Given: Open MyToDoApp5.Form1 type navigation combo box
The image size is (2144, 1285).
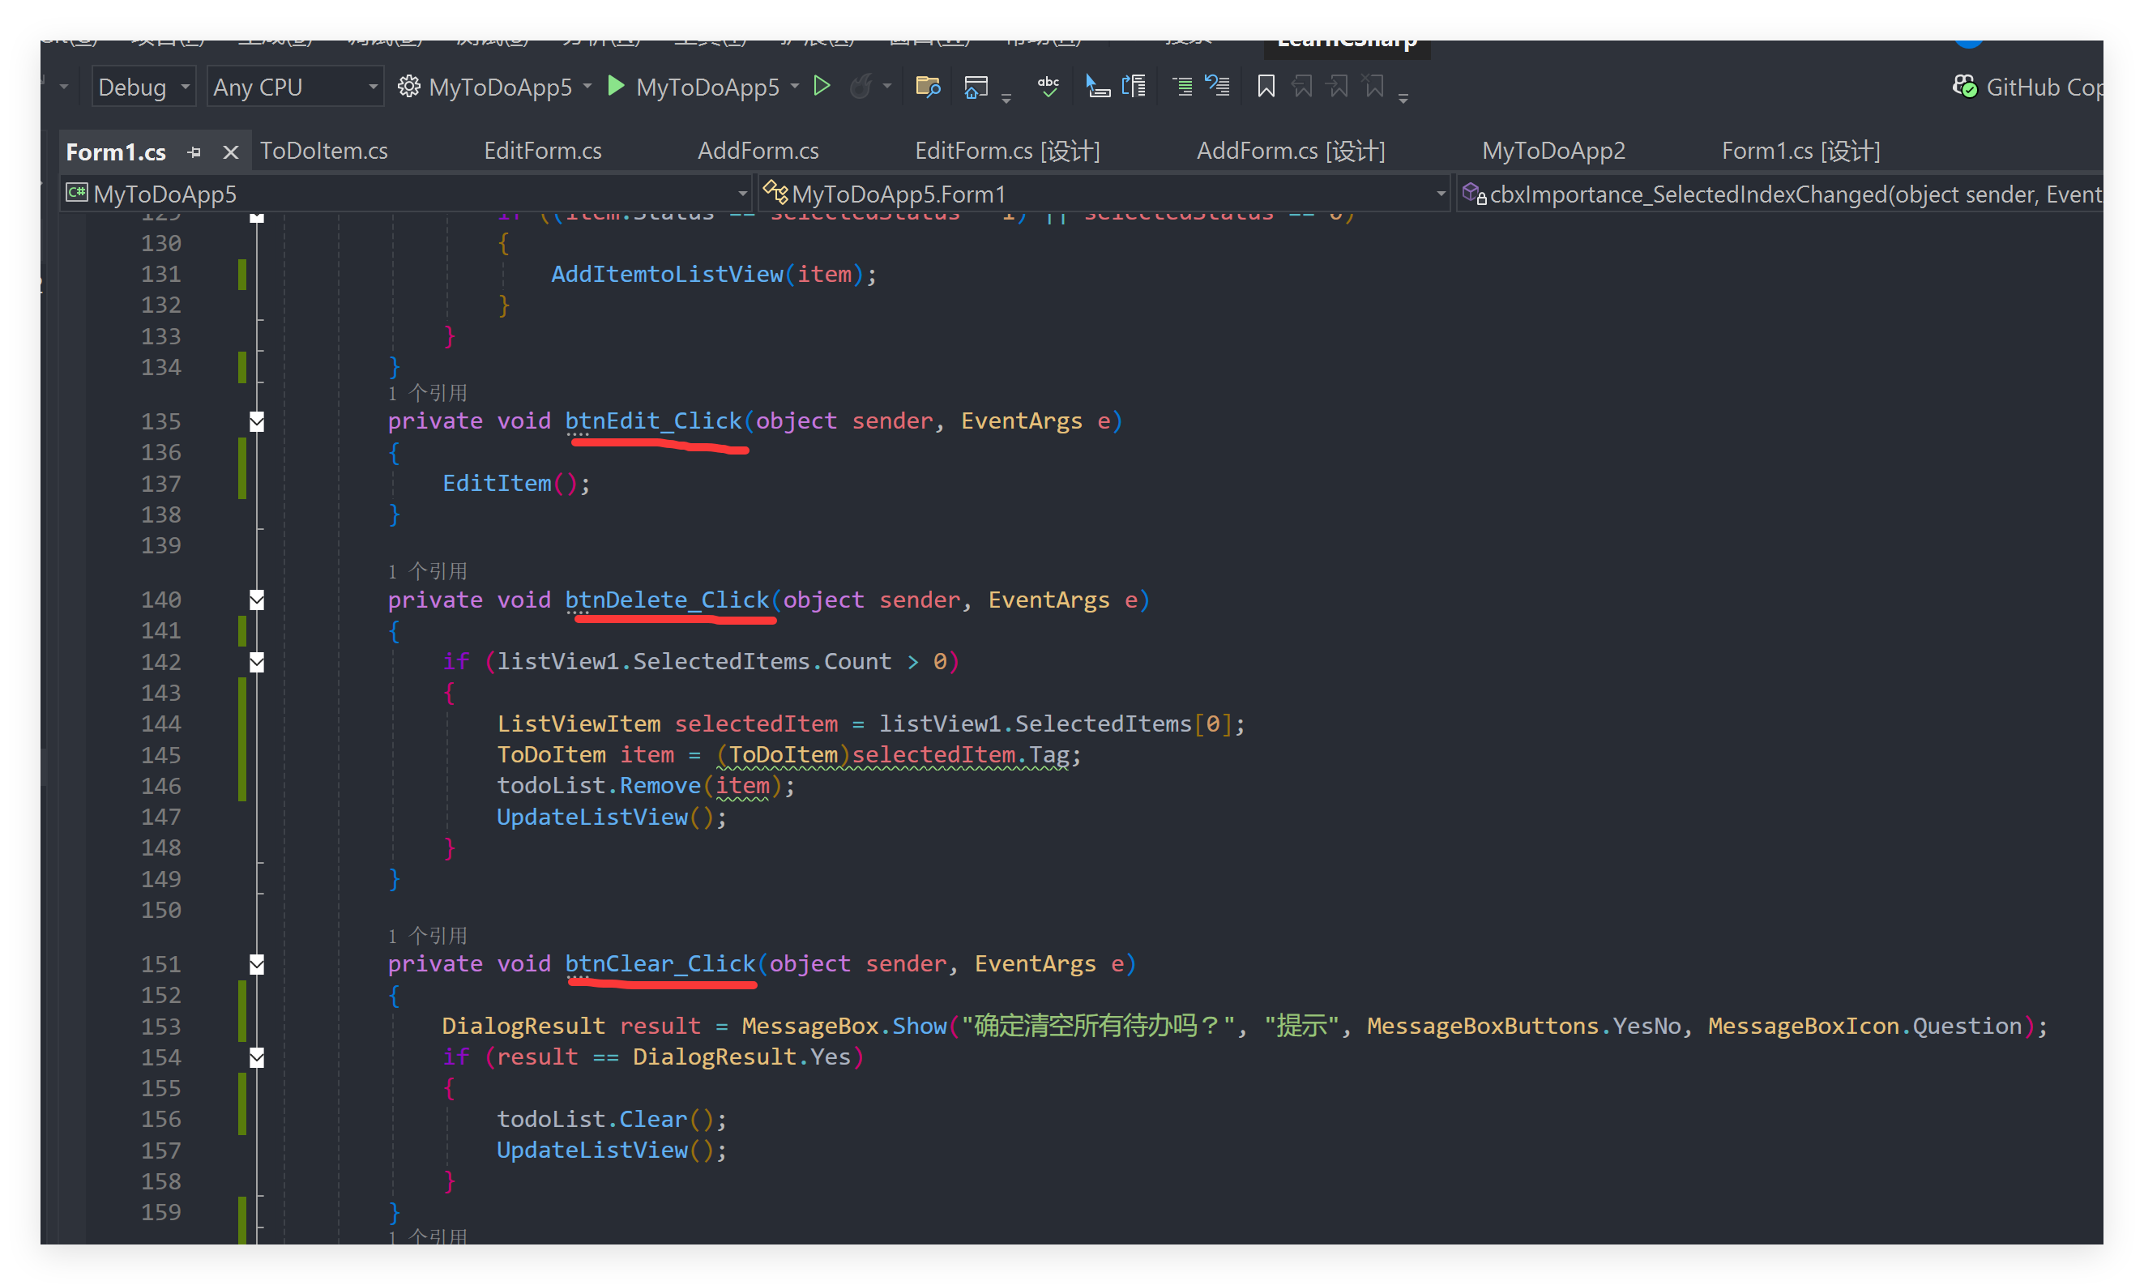Looking at the screenshot, I should [x=1105, y=194].
